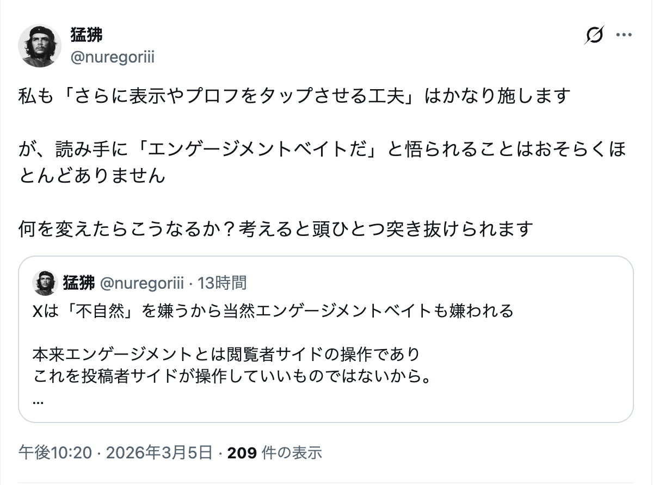Click the quoted line starting with これを投稿者サイドが
The height and width of the screenshot is (485, 653).
point(231,376)
